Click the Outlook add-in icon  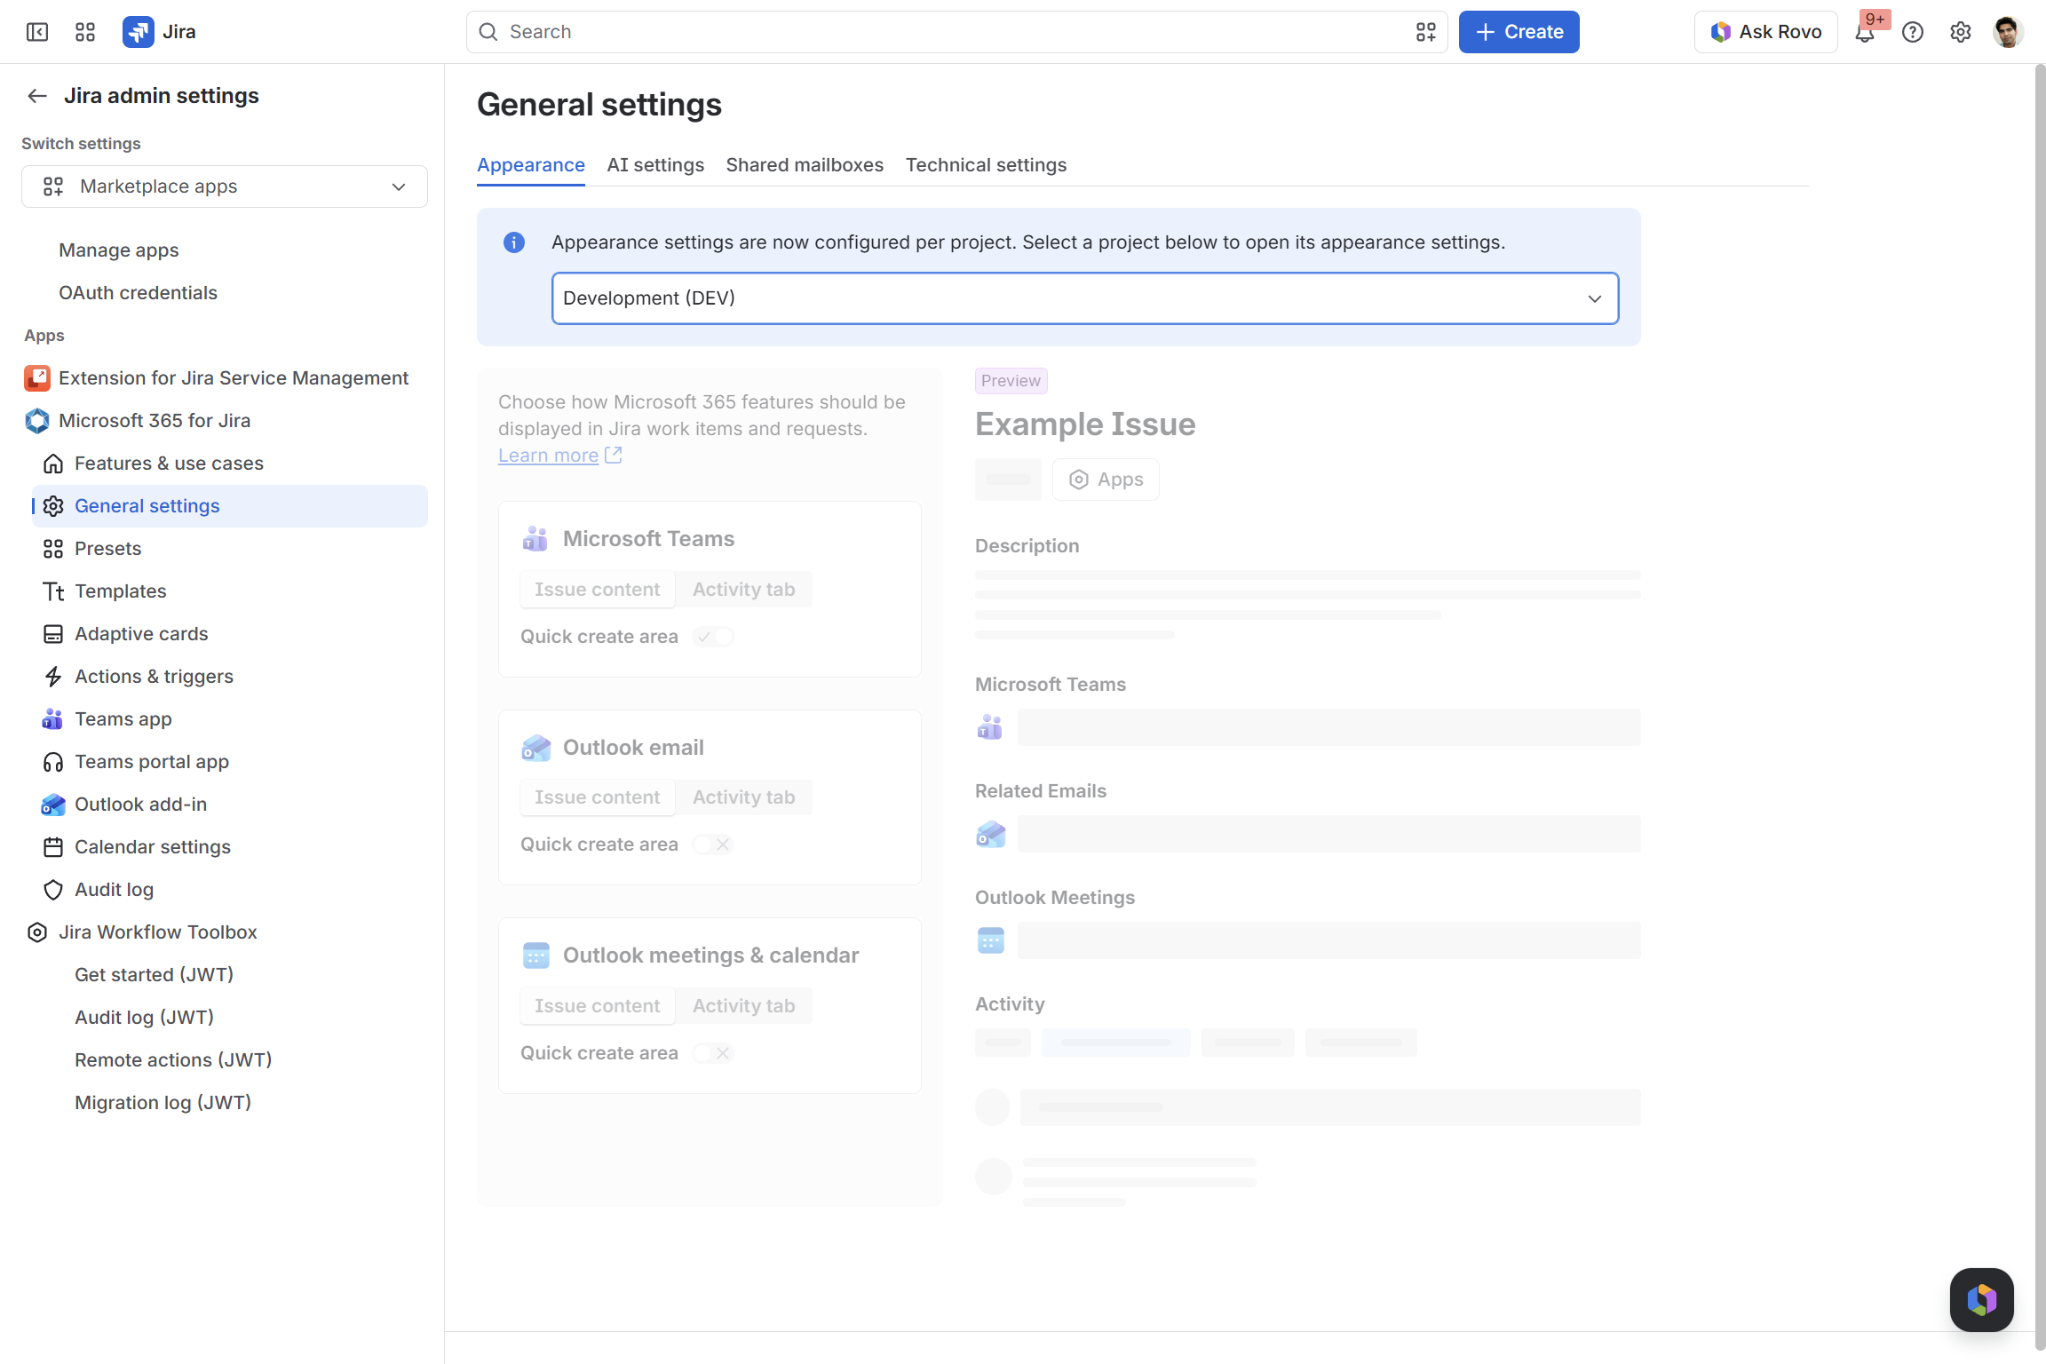[x=53, y=805]
